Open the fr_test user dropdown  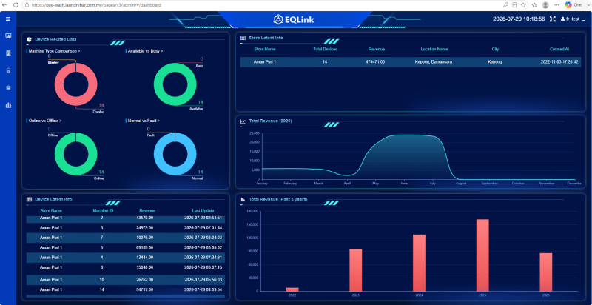click(x=573, y=19)
